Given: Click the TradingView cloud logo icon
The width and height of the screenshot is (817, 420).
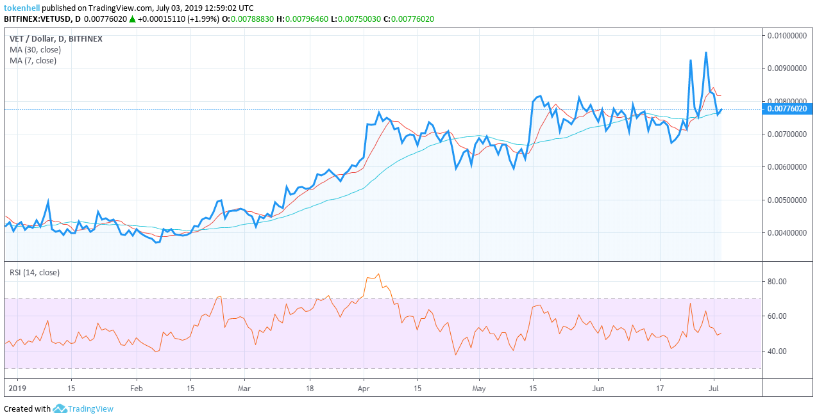Looking at the screenshot, I should (60, 408).
